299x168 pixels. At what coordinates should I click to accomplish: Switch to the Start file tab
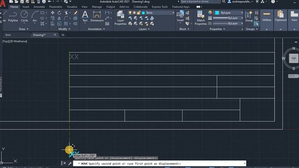coord(8,35)
